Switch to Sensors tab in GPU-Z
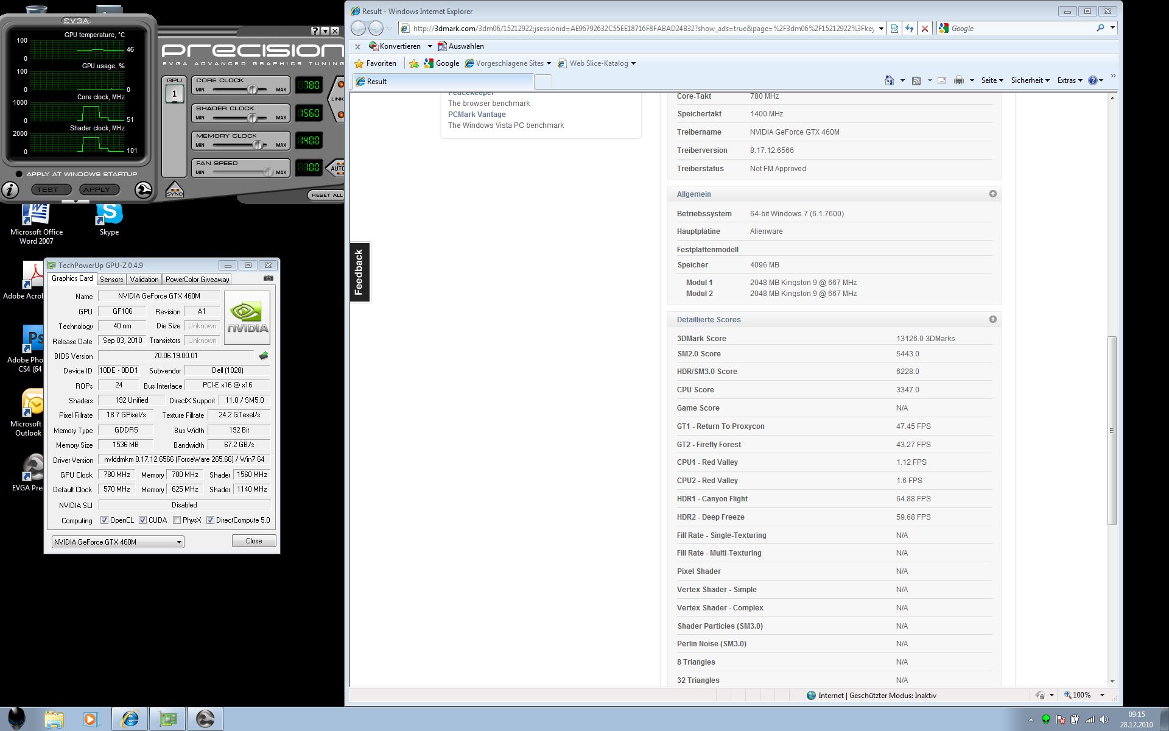Viewport: 1169px width, 731px height. tap(111, 280)
